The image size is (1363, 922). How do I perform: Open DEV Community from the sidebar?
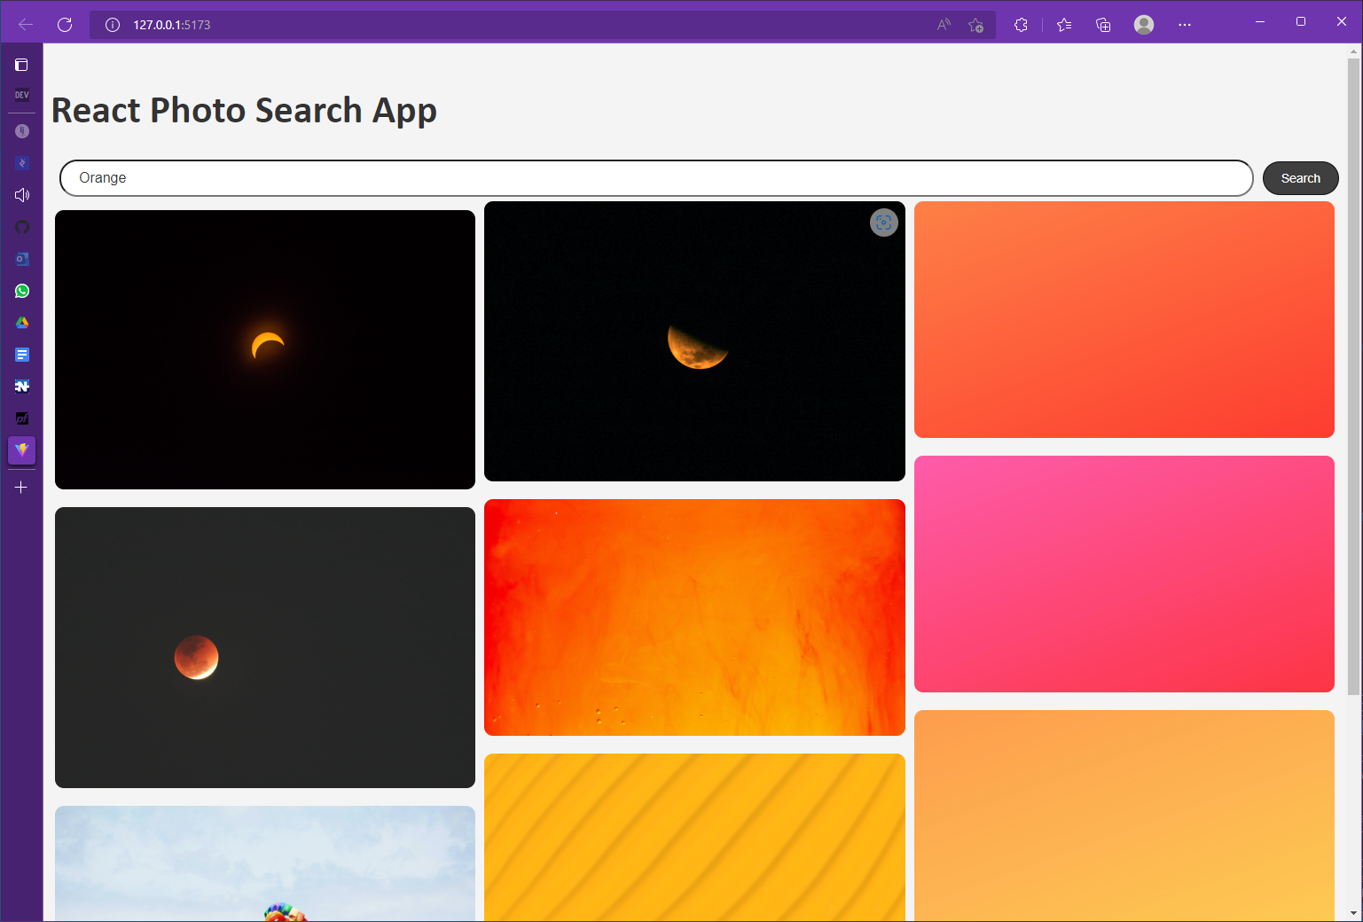[x=21, y=94]
